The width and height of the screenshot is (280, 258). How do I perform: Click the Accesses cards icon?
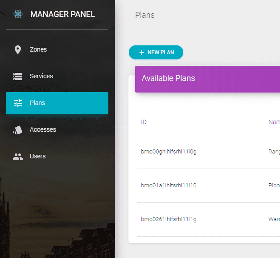pos(18,130)
